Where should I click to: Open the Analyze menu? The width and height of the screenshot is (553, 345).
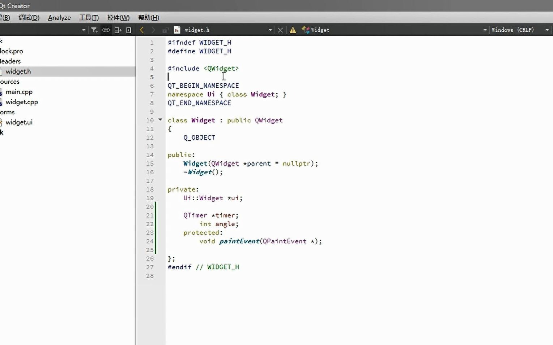(59, 18)
